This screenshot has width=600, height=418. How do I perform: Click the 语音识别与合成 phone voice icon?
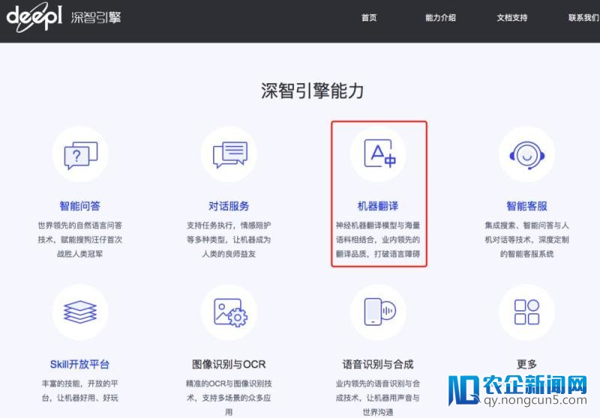tap(379, 312)
